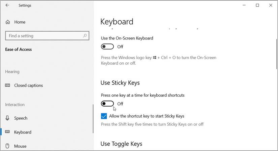278x151 pixels.
Task: Enable the Sticky Keys toggle
Action: click(x=107, y=103)
